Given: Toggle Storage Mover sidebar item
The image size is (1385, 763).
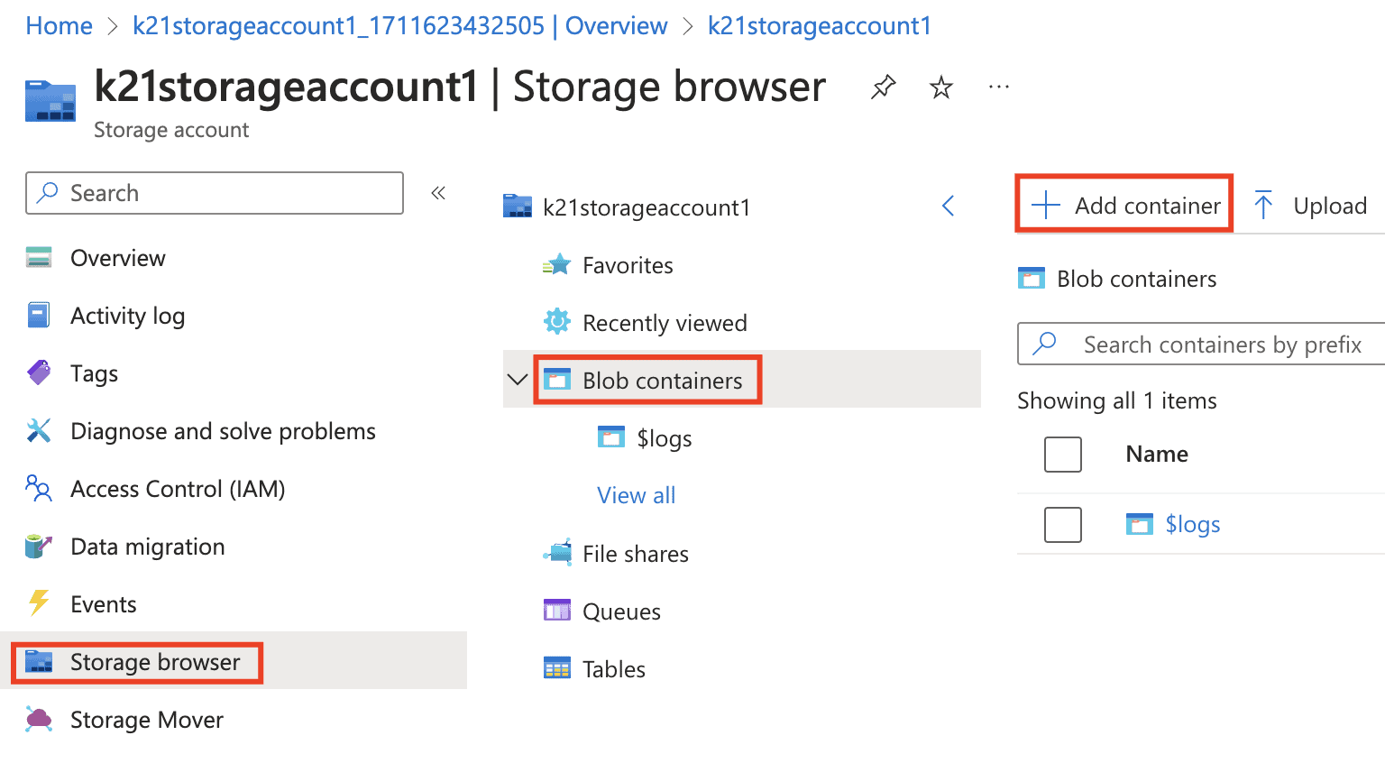Looking at the screenshot, I should click(x=146, y=719).
